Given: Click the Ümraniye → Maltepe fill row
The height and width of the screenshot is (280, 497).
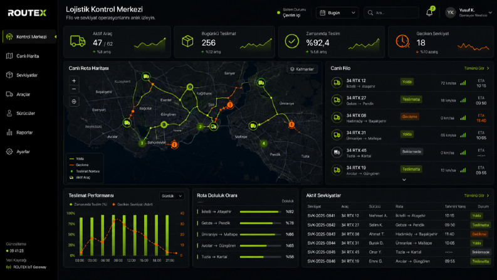Looking at the screenshot, I should tap(246, 234).
